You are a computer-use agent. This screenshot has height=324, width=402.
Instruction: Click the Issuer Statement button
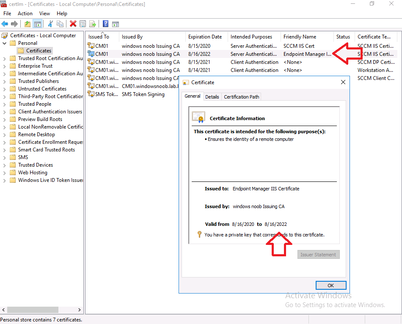click(318, 255)
